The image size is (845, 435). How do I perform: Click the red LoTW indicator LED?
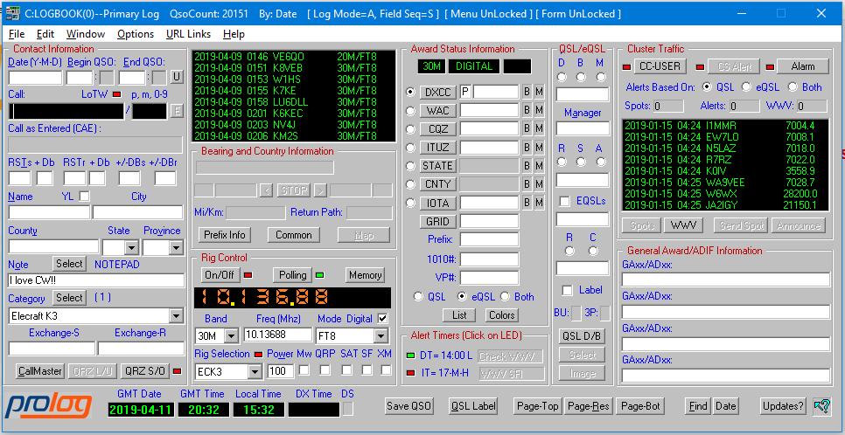tap(116, 93)
